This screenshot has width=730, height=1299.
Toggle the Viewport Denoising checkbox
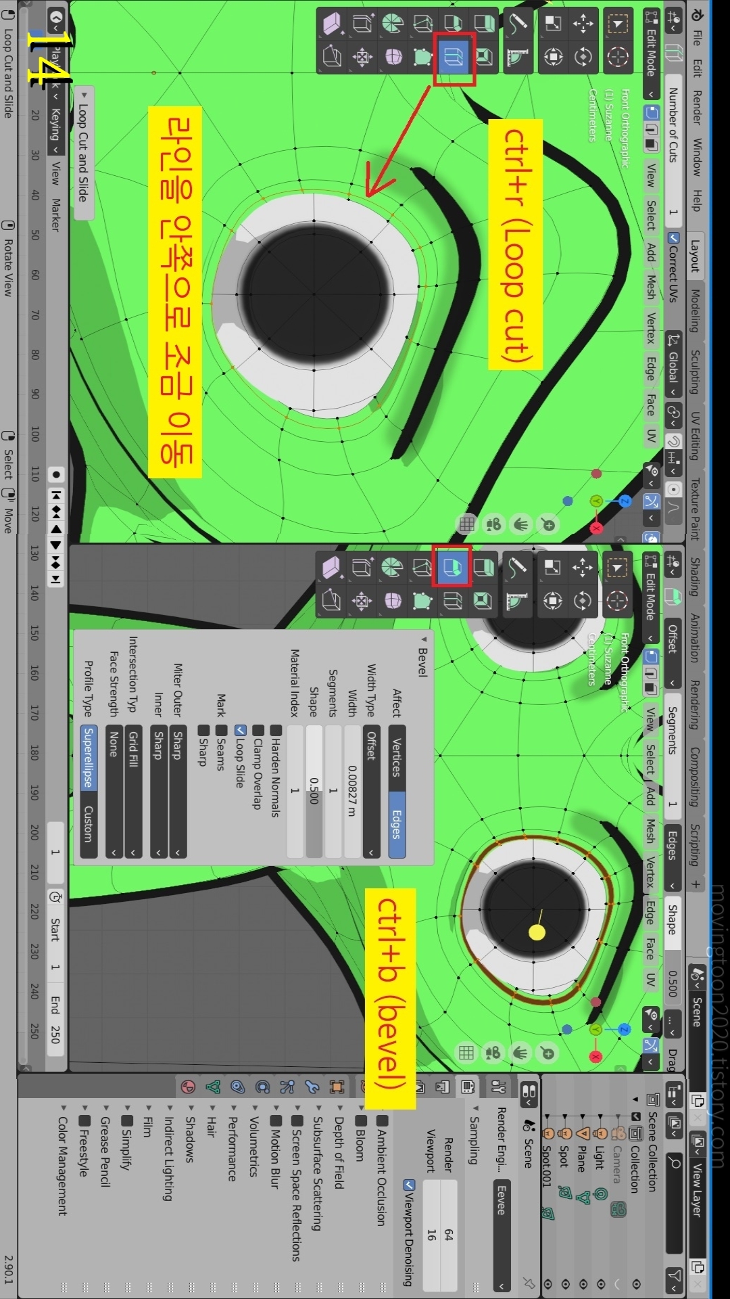click(x=408, y=1185)
